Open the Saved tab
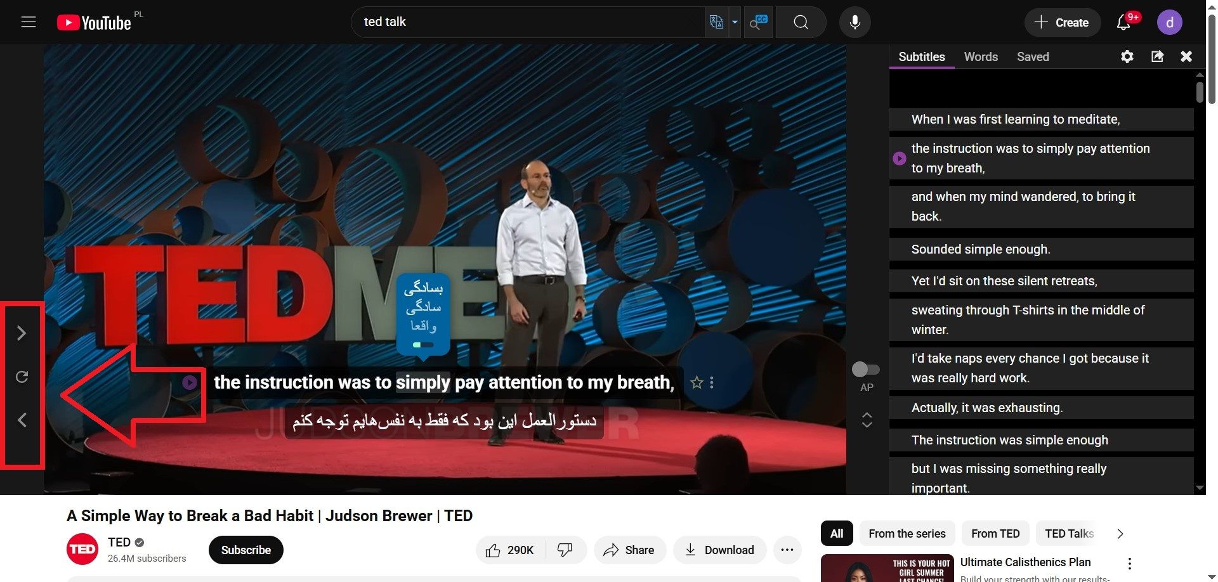1218x582 pixels. [1033, 56]
